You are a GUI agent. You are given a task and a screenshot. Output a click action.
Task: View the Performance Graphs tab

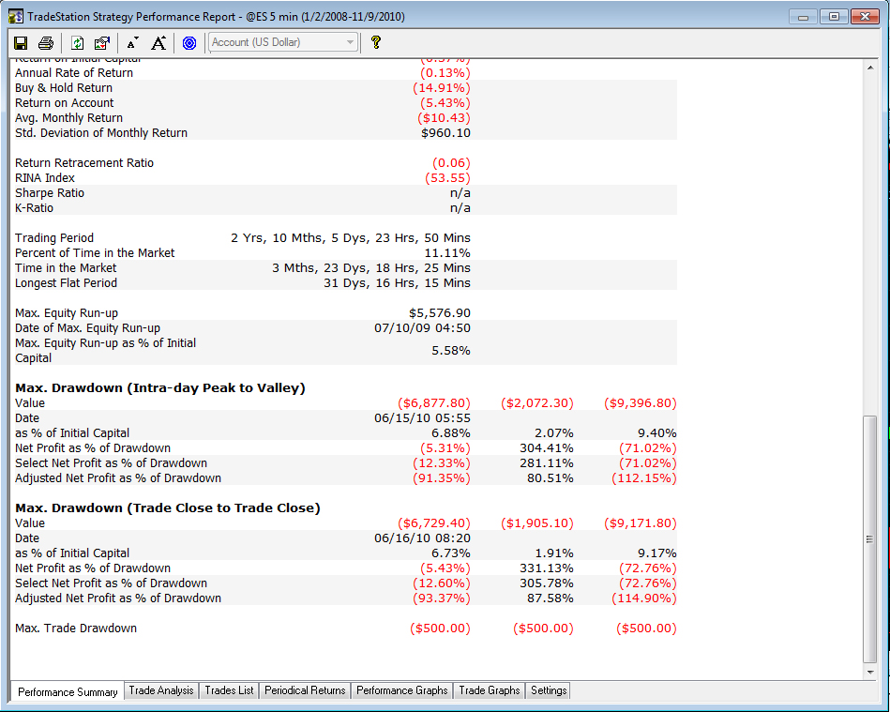[x=402, y=690]
